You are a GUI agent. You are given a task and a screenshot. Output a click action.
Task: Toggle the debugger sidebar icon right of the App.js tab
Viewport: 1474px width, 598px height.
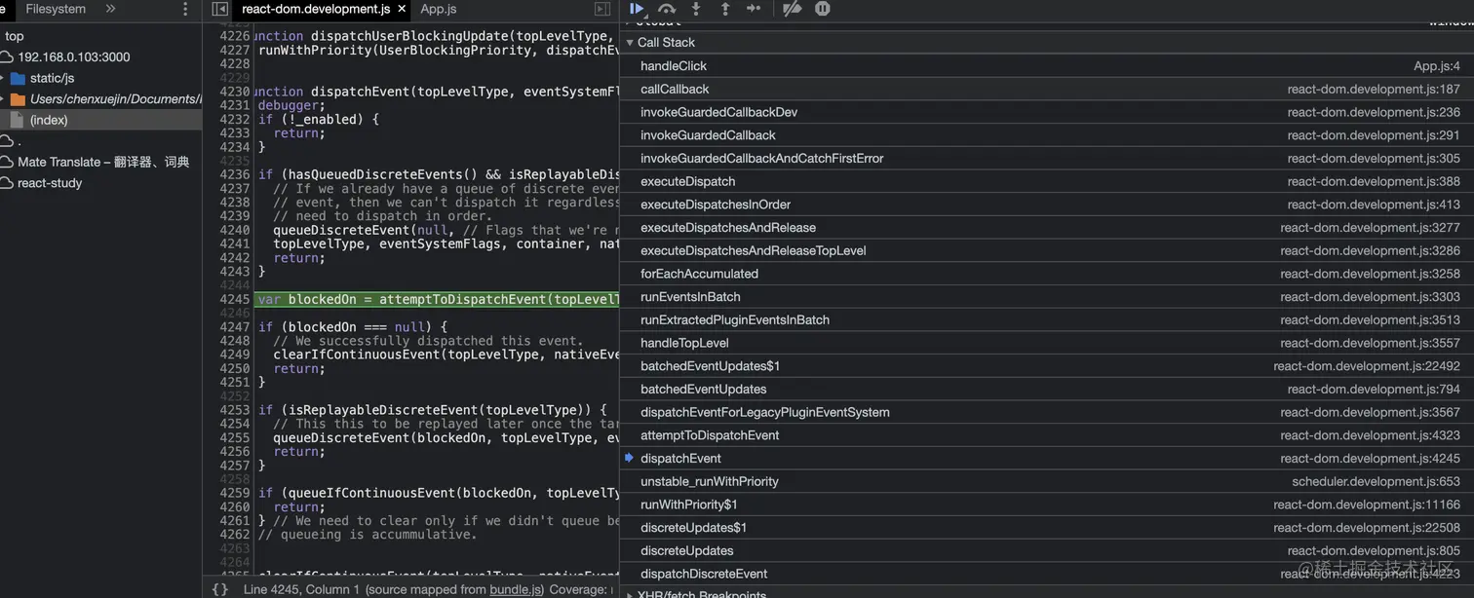click(x=602, y=9)
